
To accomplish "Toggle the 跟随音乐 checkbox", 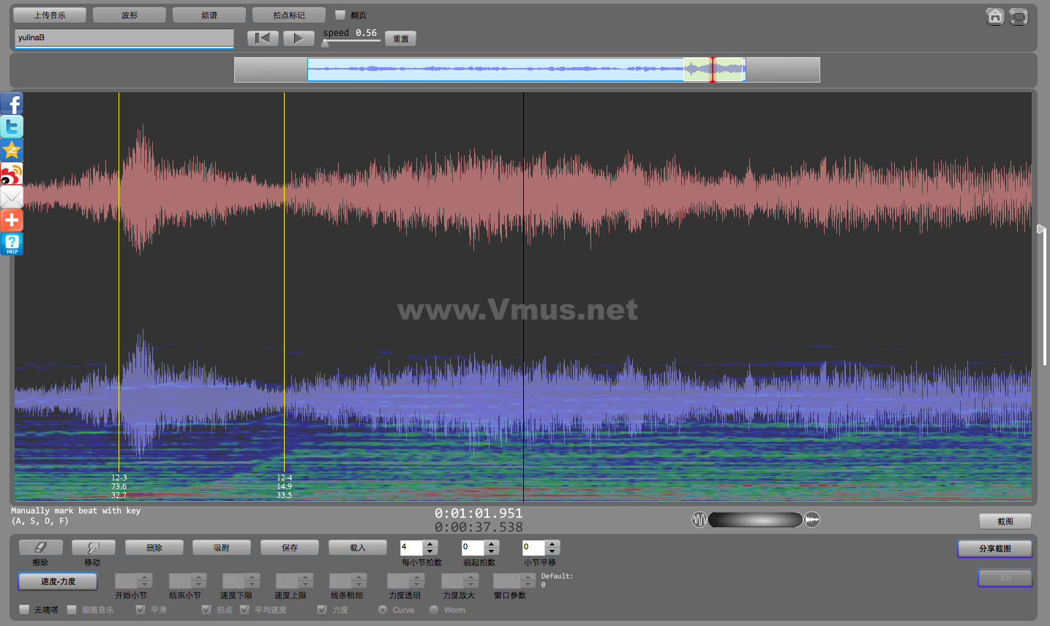I will coord(72,609).
